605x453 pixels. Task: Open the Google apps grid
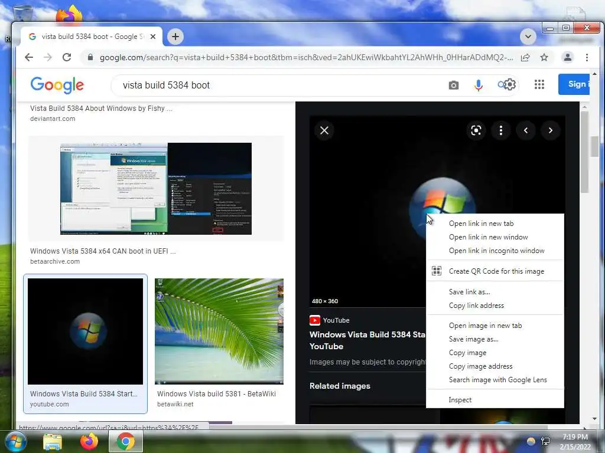(x=539, y=84)
